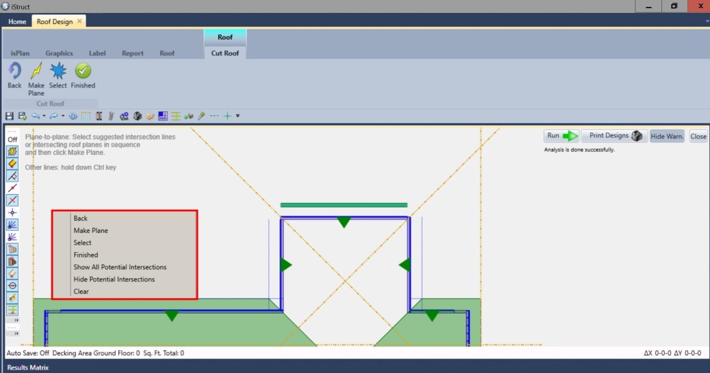Select the yellow eraser snap tool icon
The width and height of the screenshot is (710, 373).
point(12,163)
